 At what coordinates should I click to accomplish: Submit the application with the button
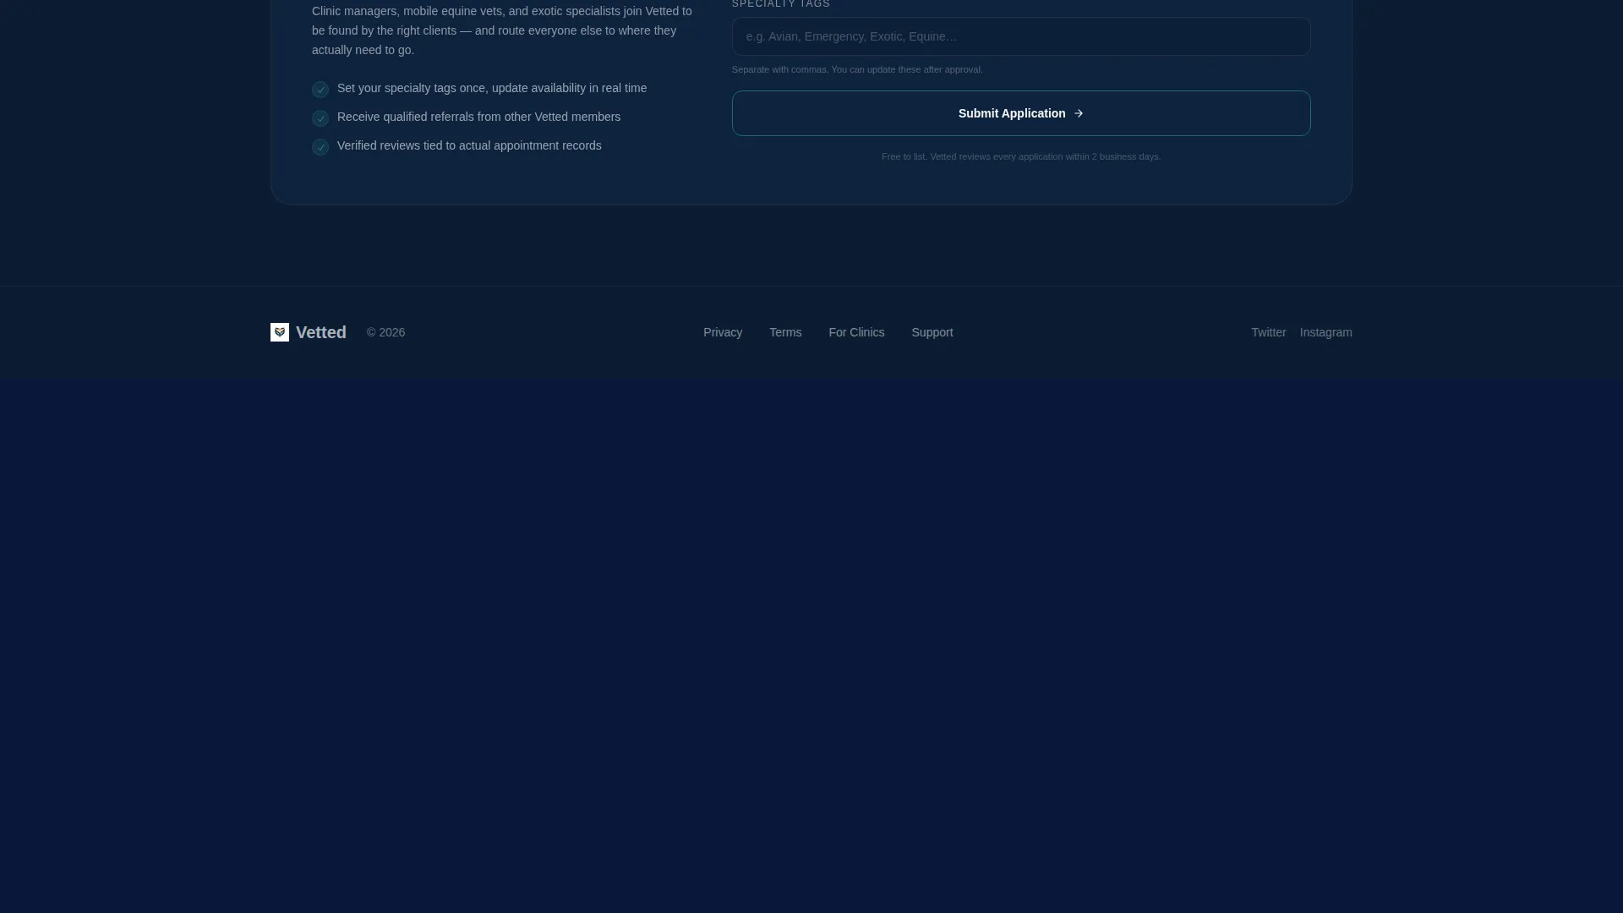click(x=1021, y=113)
